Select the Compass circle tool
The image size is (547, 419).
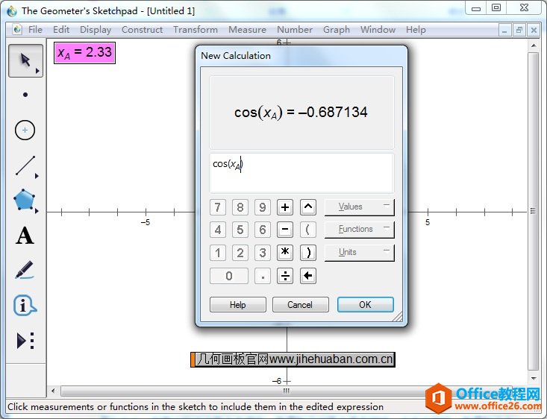pos(25,130)
